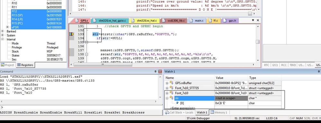Open the ff.c editor tab
Image resolution: width=321 pixels, height=123 pixels.
(x=214, y=21)
